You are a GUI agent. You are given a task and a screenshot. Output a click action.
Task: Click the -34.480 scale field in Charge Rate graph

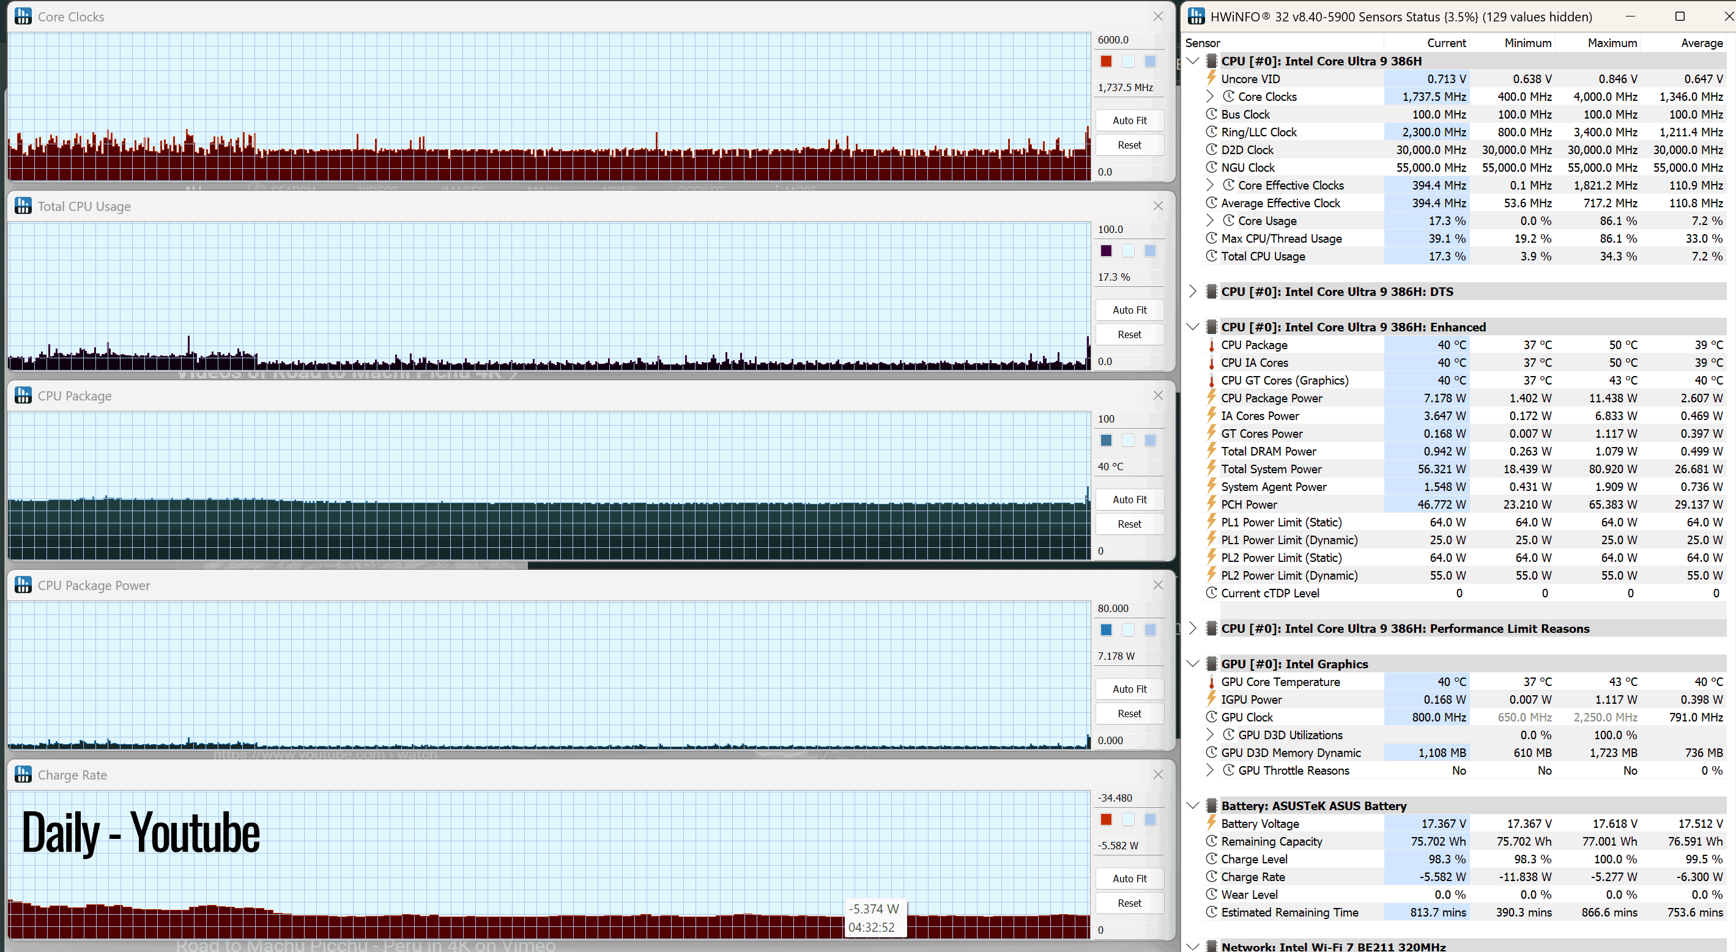coord(1129,798)
